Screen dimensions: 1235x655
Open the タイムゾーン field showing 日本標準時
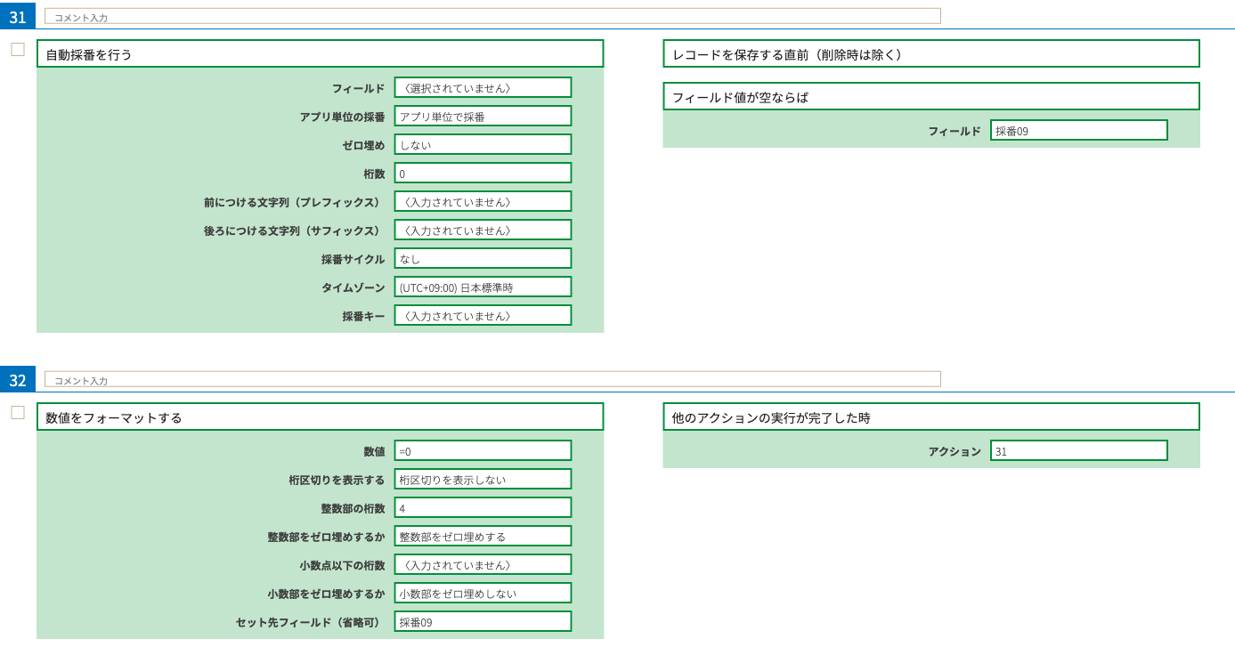point(483,287)
